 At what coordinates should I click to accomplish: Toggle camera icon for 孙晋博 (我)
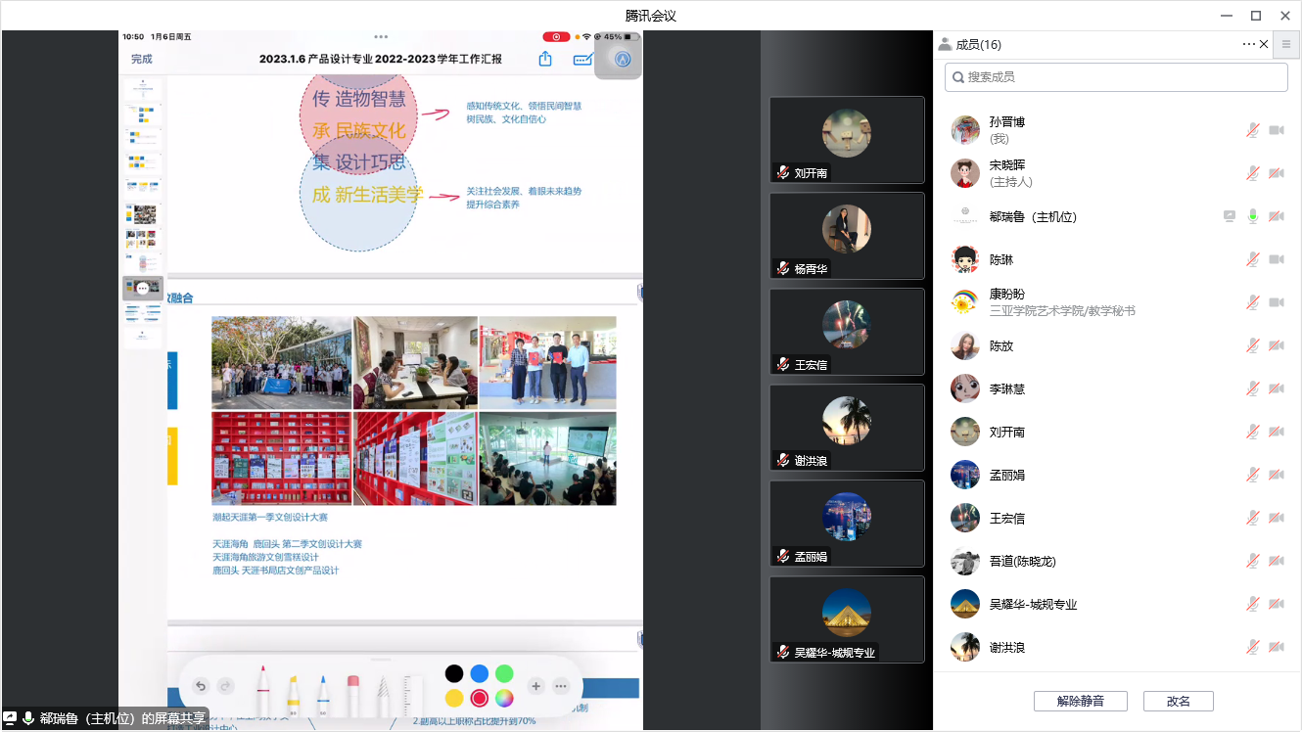coord(1277,130)
